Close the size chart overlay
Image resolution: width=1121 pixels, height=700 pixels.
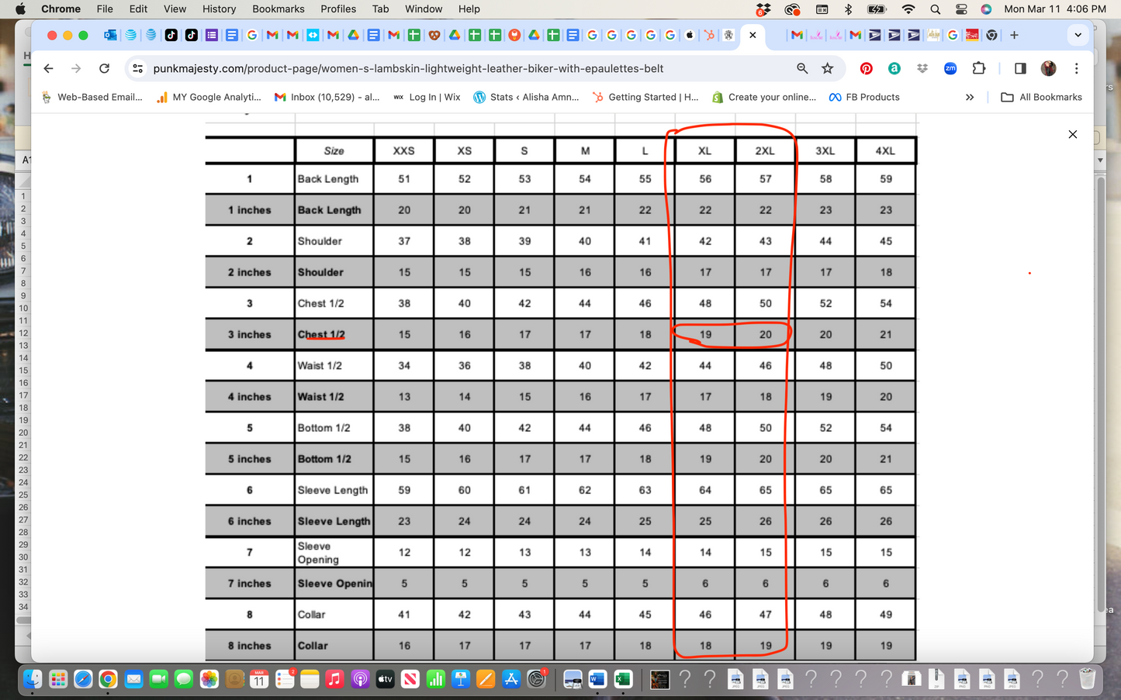point(1072,134)
